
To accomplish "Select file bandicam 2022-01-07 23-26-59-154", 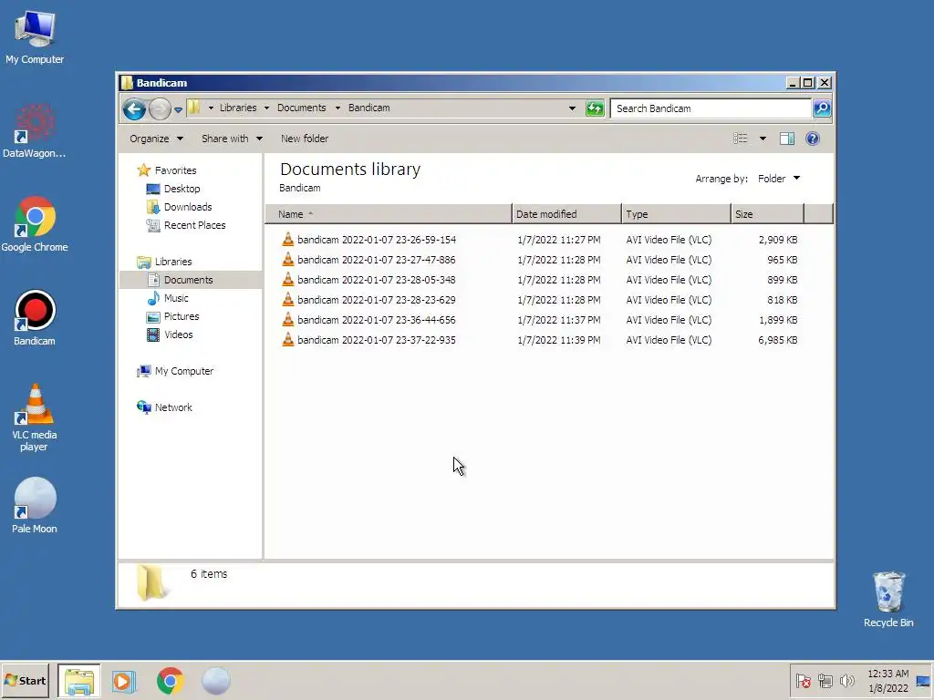I will pos(377,240).
